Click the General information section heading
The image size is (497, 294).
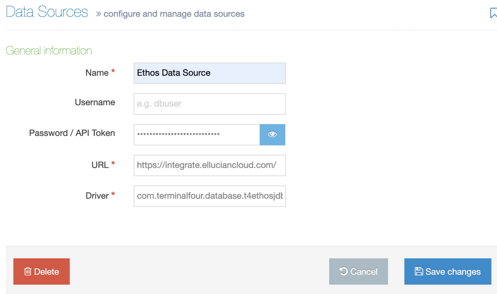pyautogui.click(x=49, y=50)
